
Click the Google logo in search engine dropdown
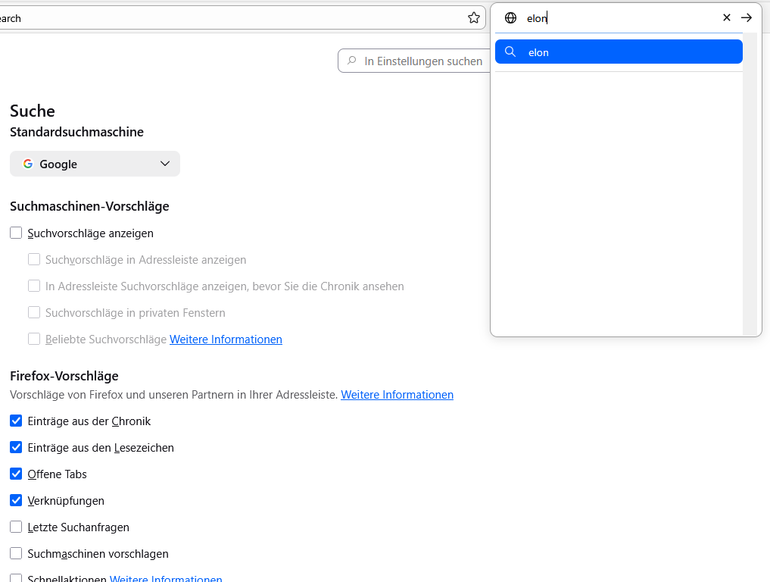28,164
